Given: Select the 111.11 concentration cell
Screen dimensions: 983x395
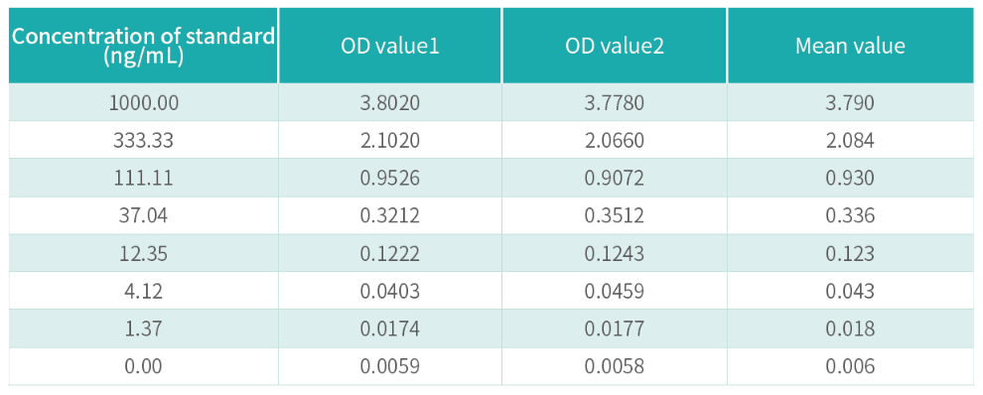Looking at the screenshot, I should pyautogui.click(x=144, y=178).
